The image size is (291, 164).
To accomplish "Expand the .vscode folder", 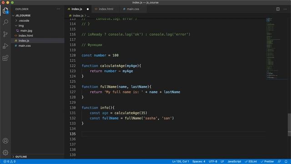I will [x=16, y=20].
